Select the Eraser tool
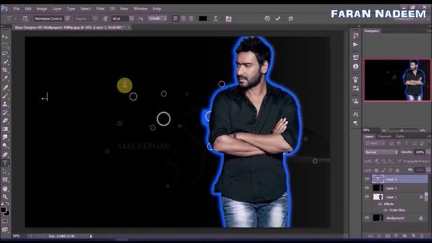 pos(5,121)
